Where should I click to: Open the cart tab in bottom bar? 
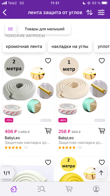point(69,189)
